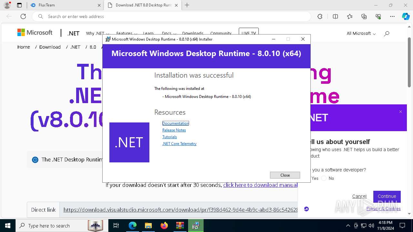Select the installer taskbar icon

coord(196,226)
